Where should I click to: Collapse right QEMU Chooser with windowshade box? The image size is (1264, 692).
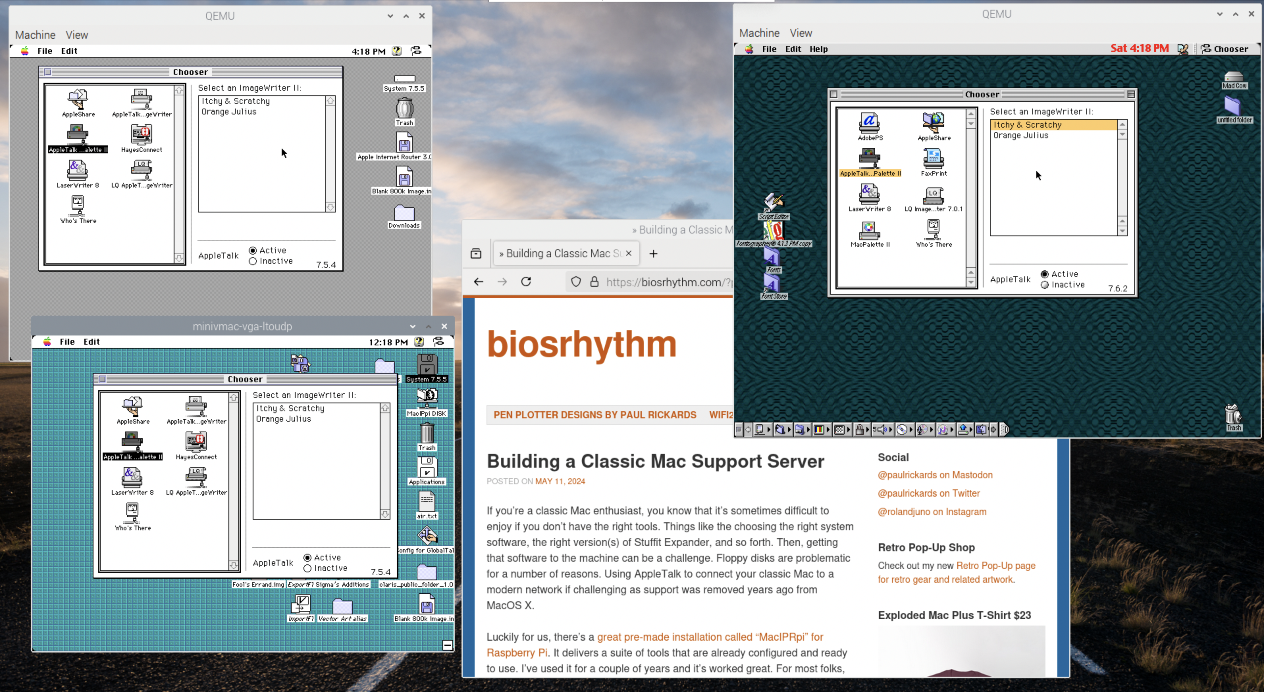(x=1131, y=94)
